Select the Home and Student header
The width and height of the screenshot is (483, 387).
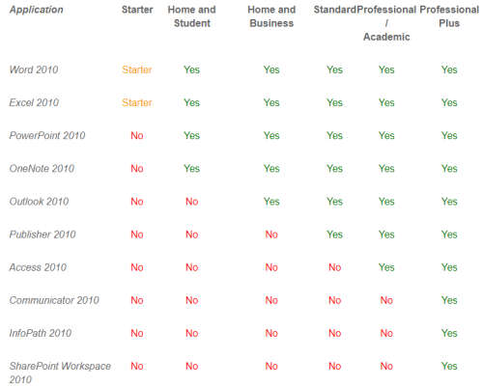pyautogui.click(x=192, y=16)
